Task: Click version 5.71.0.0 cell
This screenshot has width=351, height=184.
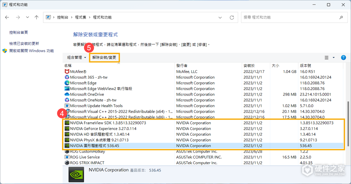Action: (307, 106)
